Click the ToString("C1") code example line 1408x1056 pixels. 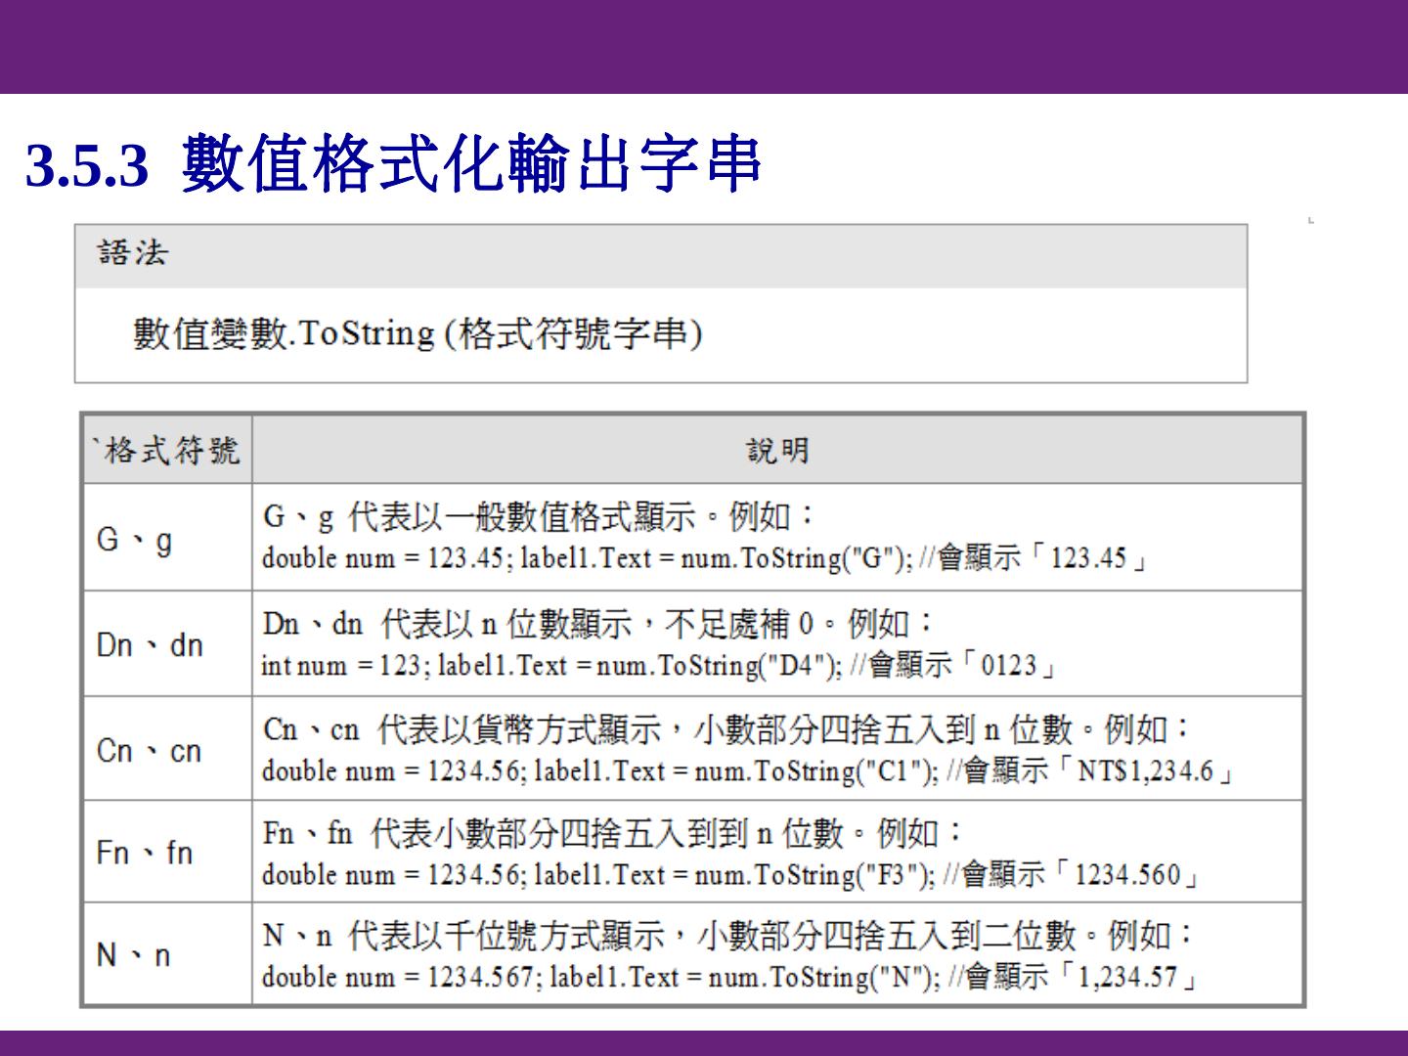[747, 771]
